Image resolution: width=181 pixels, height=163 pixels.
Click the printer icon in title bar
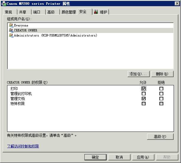pyautogui.click(x=4, y=4)
